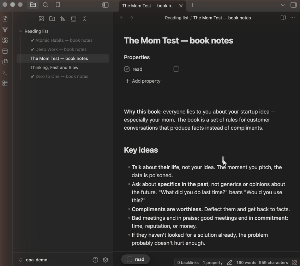Open search via magnifier icon
The width and height of the screenshot is (300, 266).
pyautogui.click(x=45, y=5)
